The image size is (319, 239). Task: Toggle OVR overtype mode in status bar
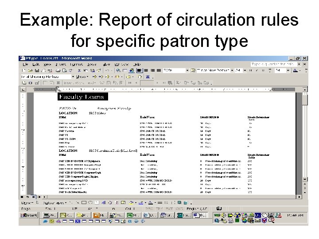179,209
